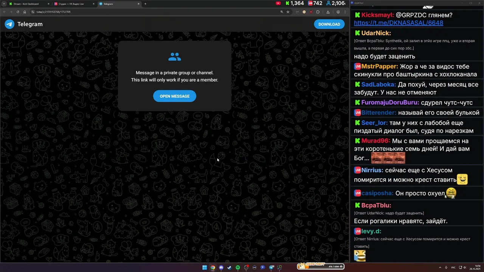
Task: Go back in browser history
Action: click(x=5, y=12)
